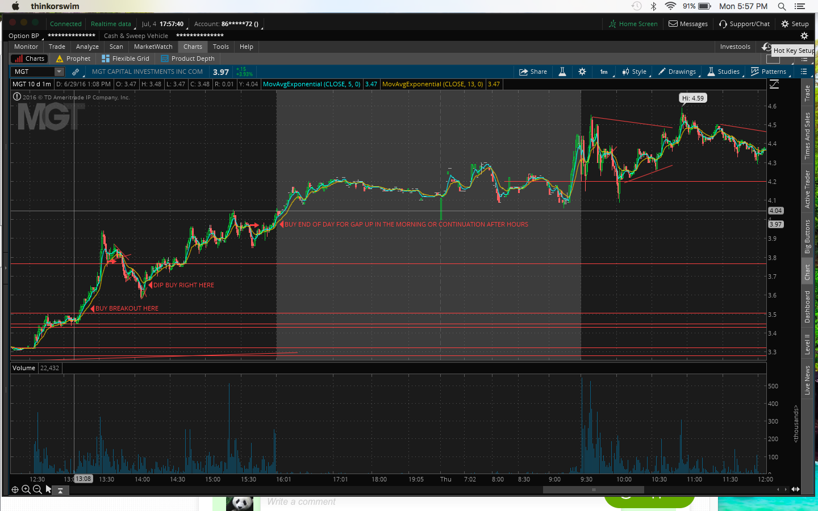Screen dimensions: 818x511
Task: Open the Live News sidebar tab
Action: point(807,380)
